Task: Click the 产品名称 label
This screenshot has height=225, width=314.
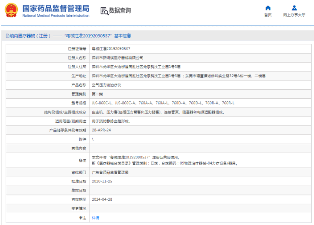Action: click(x=79, y=85)
